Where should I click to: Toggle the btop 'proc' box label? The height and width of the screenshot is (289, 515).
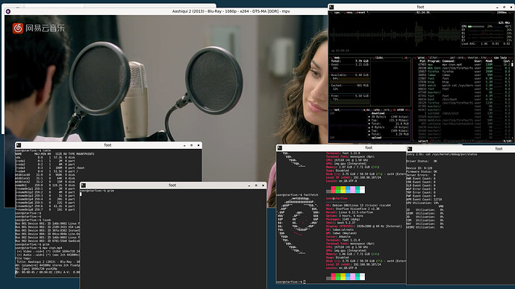point(421,57)
